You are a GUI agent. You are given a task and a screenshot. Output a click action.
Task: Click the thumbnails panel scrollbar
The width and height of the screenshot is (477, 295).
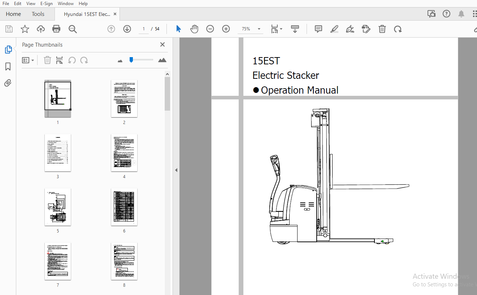pyautogui.click(x=168, y=94)
